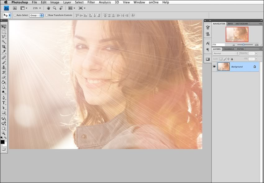Select the Crop tool
The width and height of the screenshot is (264, 183).
(x=4, y=47)
